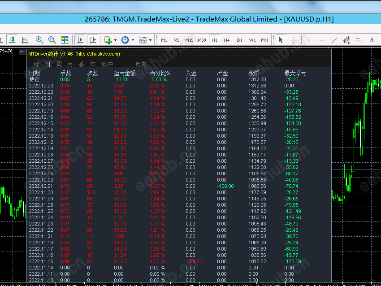Click the window title bar text
381x286 pixels.
click(x=209, y=19)
